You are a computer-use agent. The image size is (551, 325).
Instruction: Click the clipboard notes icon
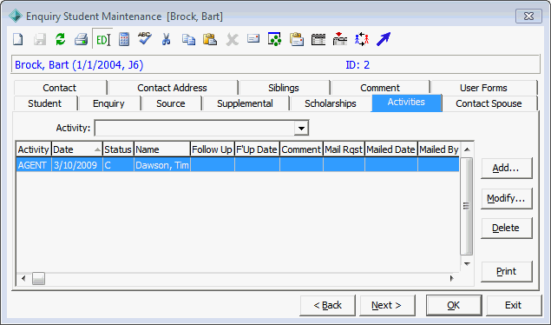pyautogui.click(x=297, y=39)
